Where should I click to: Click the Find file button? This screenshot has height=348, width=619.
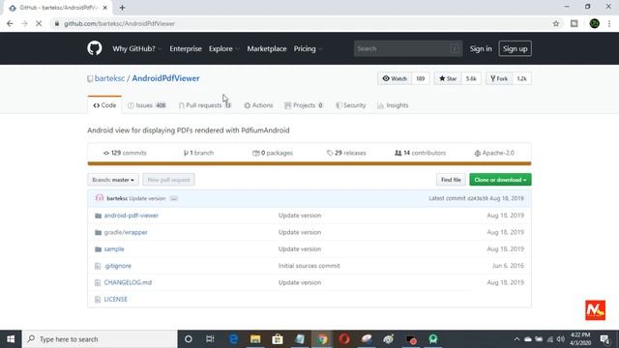coord(451,180)
